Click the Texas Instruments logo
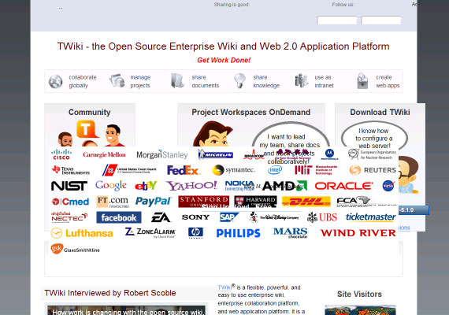The width and height of the screenshot is (449, 315). tap(71, 170)
